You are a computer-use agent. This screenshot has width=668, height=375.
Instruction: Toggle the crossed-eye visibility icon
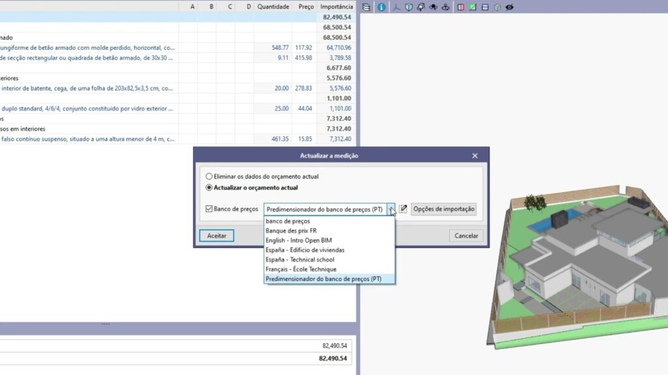[509, 7]
